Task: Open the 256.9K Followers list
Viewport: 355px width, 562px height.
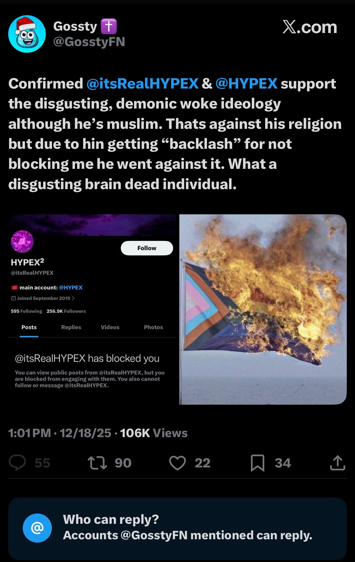Action: [x=66, y=311]
